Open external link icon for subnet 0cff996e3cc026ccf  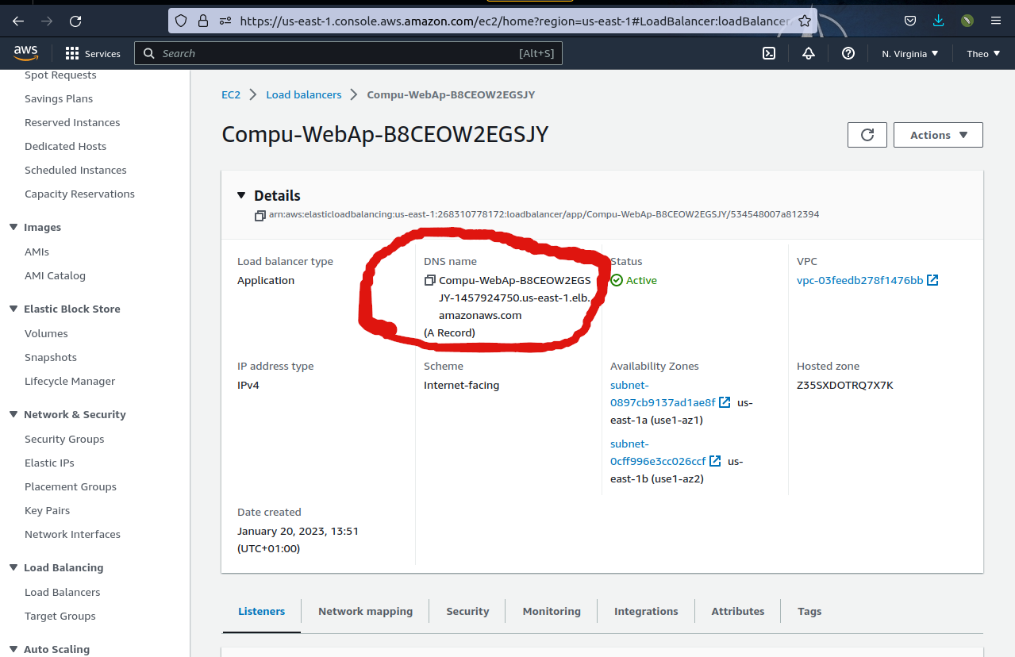tap(715, 461)
